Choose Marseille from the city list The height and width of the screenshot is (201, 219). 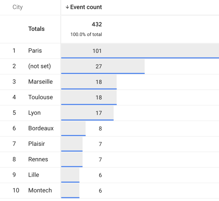[x=40, y=82]
